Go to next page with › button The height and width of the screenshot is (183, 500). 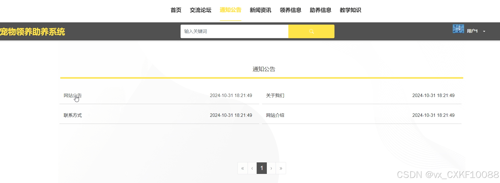point(271,168)
